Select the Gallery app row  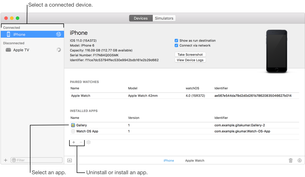pos(184,125)
